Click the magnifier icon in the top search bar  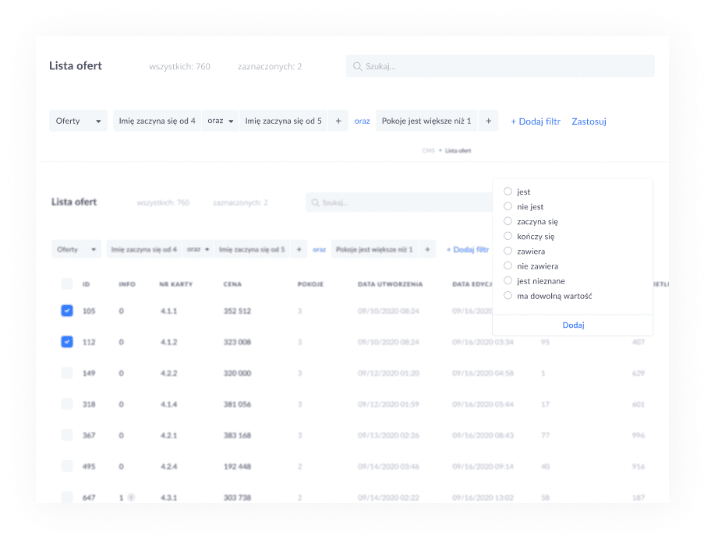358,67
